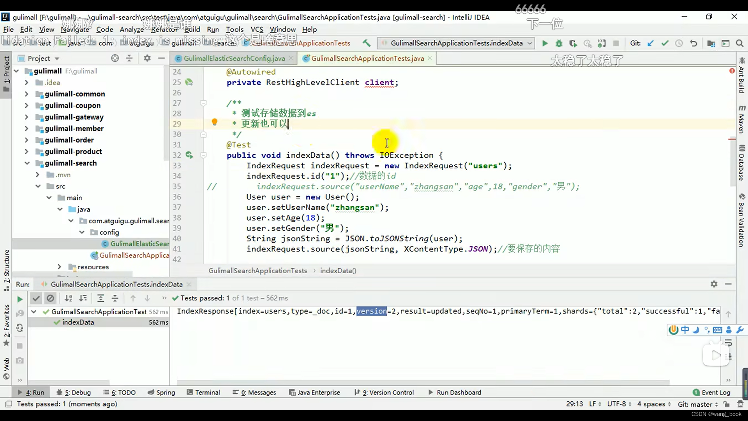Image resolution: width=748 pixels, height=421 pixels.
Task: Build project with the hammer icon
Action: pyautogui.click(x=366, y=43)
